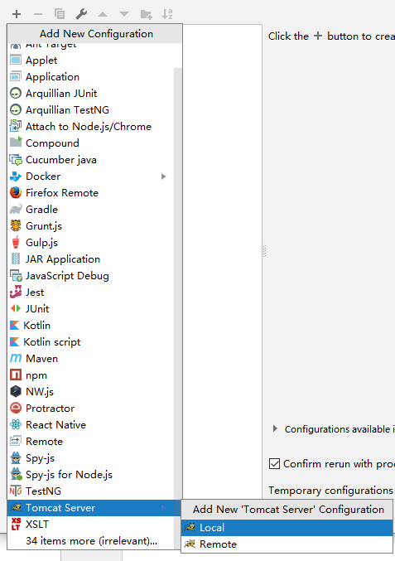Select Remote Tomcat Server configuration
Screen dimensions: 395x561
coord(287,544)
